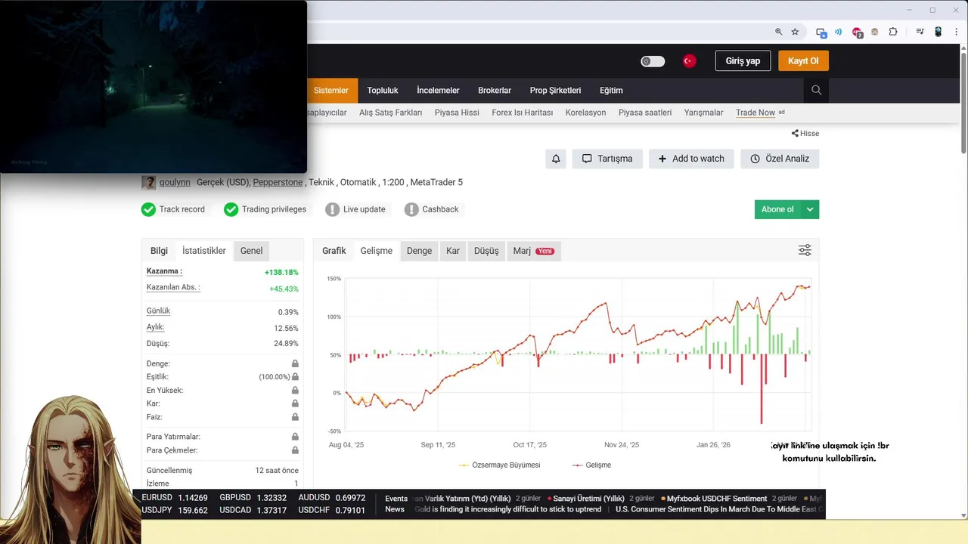Open the Topluluk menu
This screenshot has height=544, width=968.
[383, 91]
